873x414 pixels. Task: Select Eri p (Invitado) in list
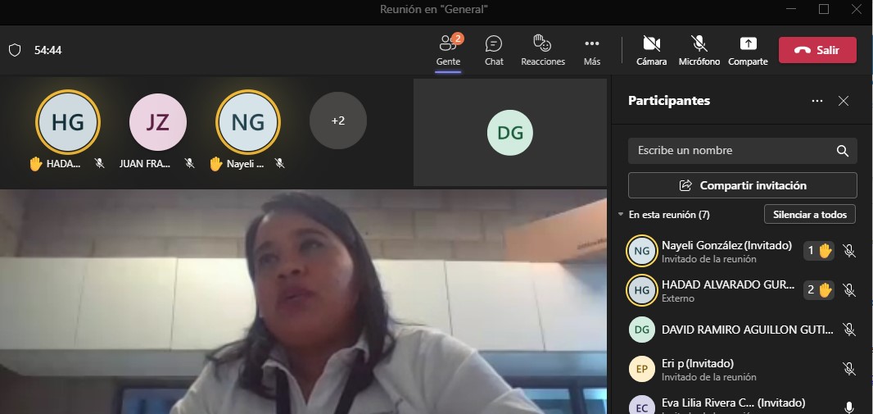click(742, 369)
